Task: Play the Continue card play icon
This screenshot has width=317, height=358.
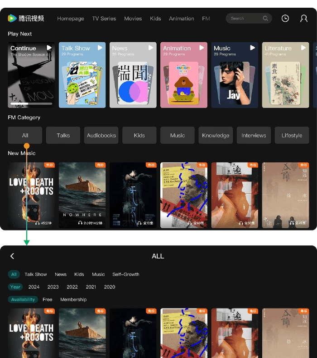Action: click(x=49, y=48)
